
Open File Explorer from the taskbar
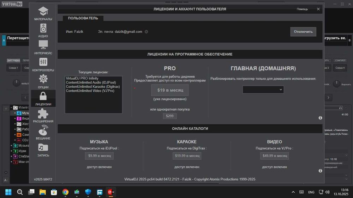click(43, 192)
